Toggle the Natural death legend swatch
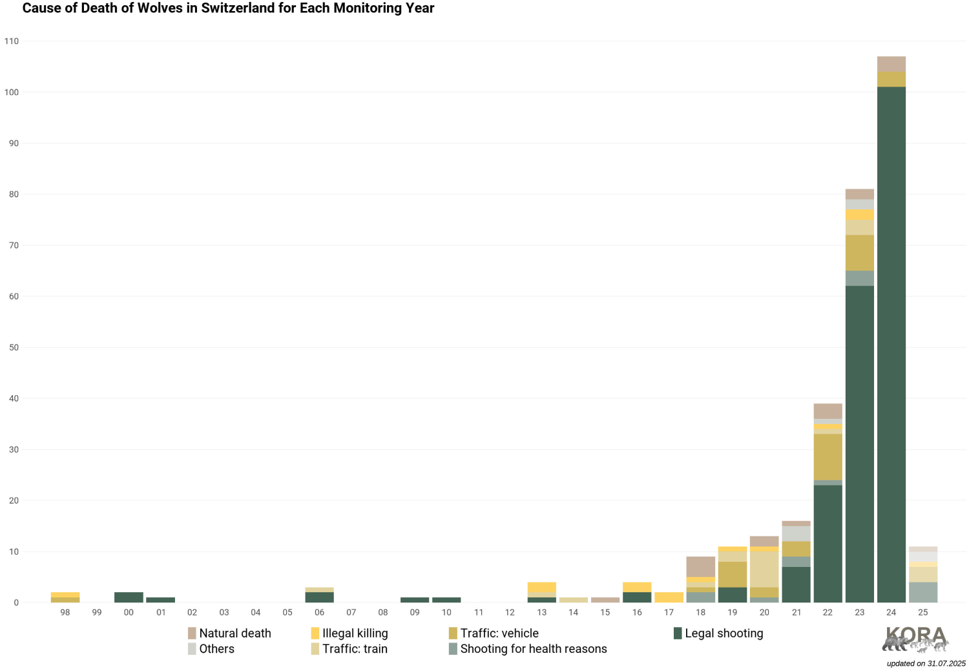This screenshot has height=671, width=969. 192,634
